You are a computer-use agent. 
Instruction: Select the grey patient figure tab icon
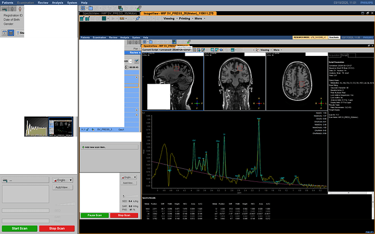[x=12, y=9]
